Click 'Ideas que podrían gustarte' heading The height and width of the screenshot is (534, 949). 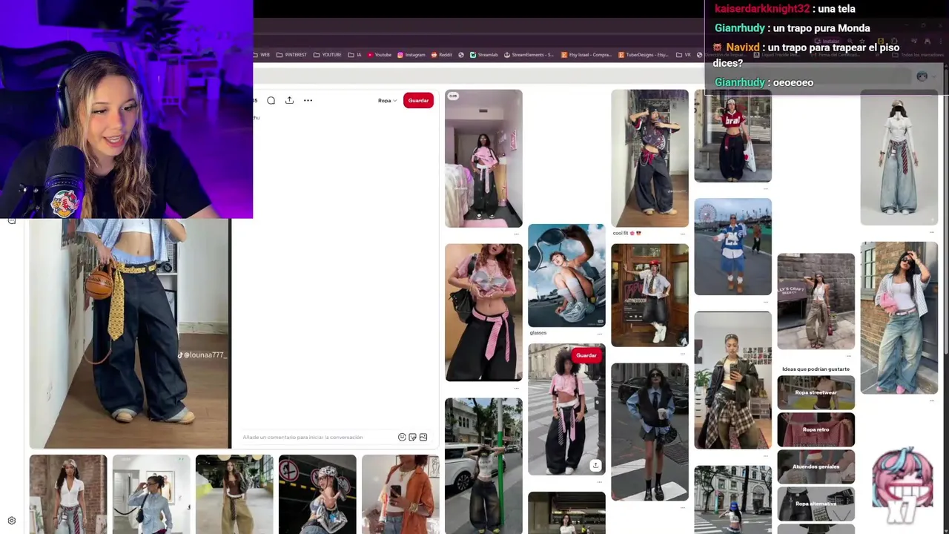[816, 369]
